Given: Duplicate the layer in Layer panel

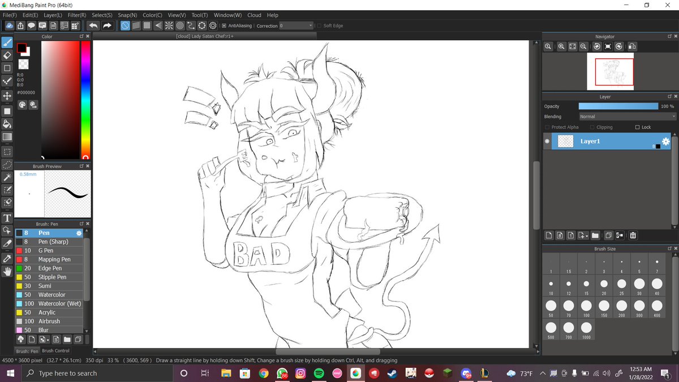Looking at the screenshot, I should [x=608, y=235].
